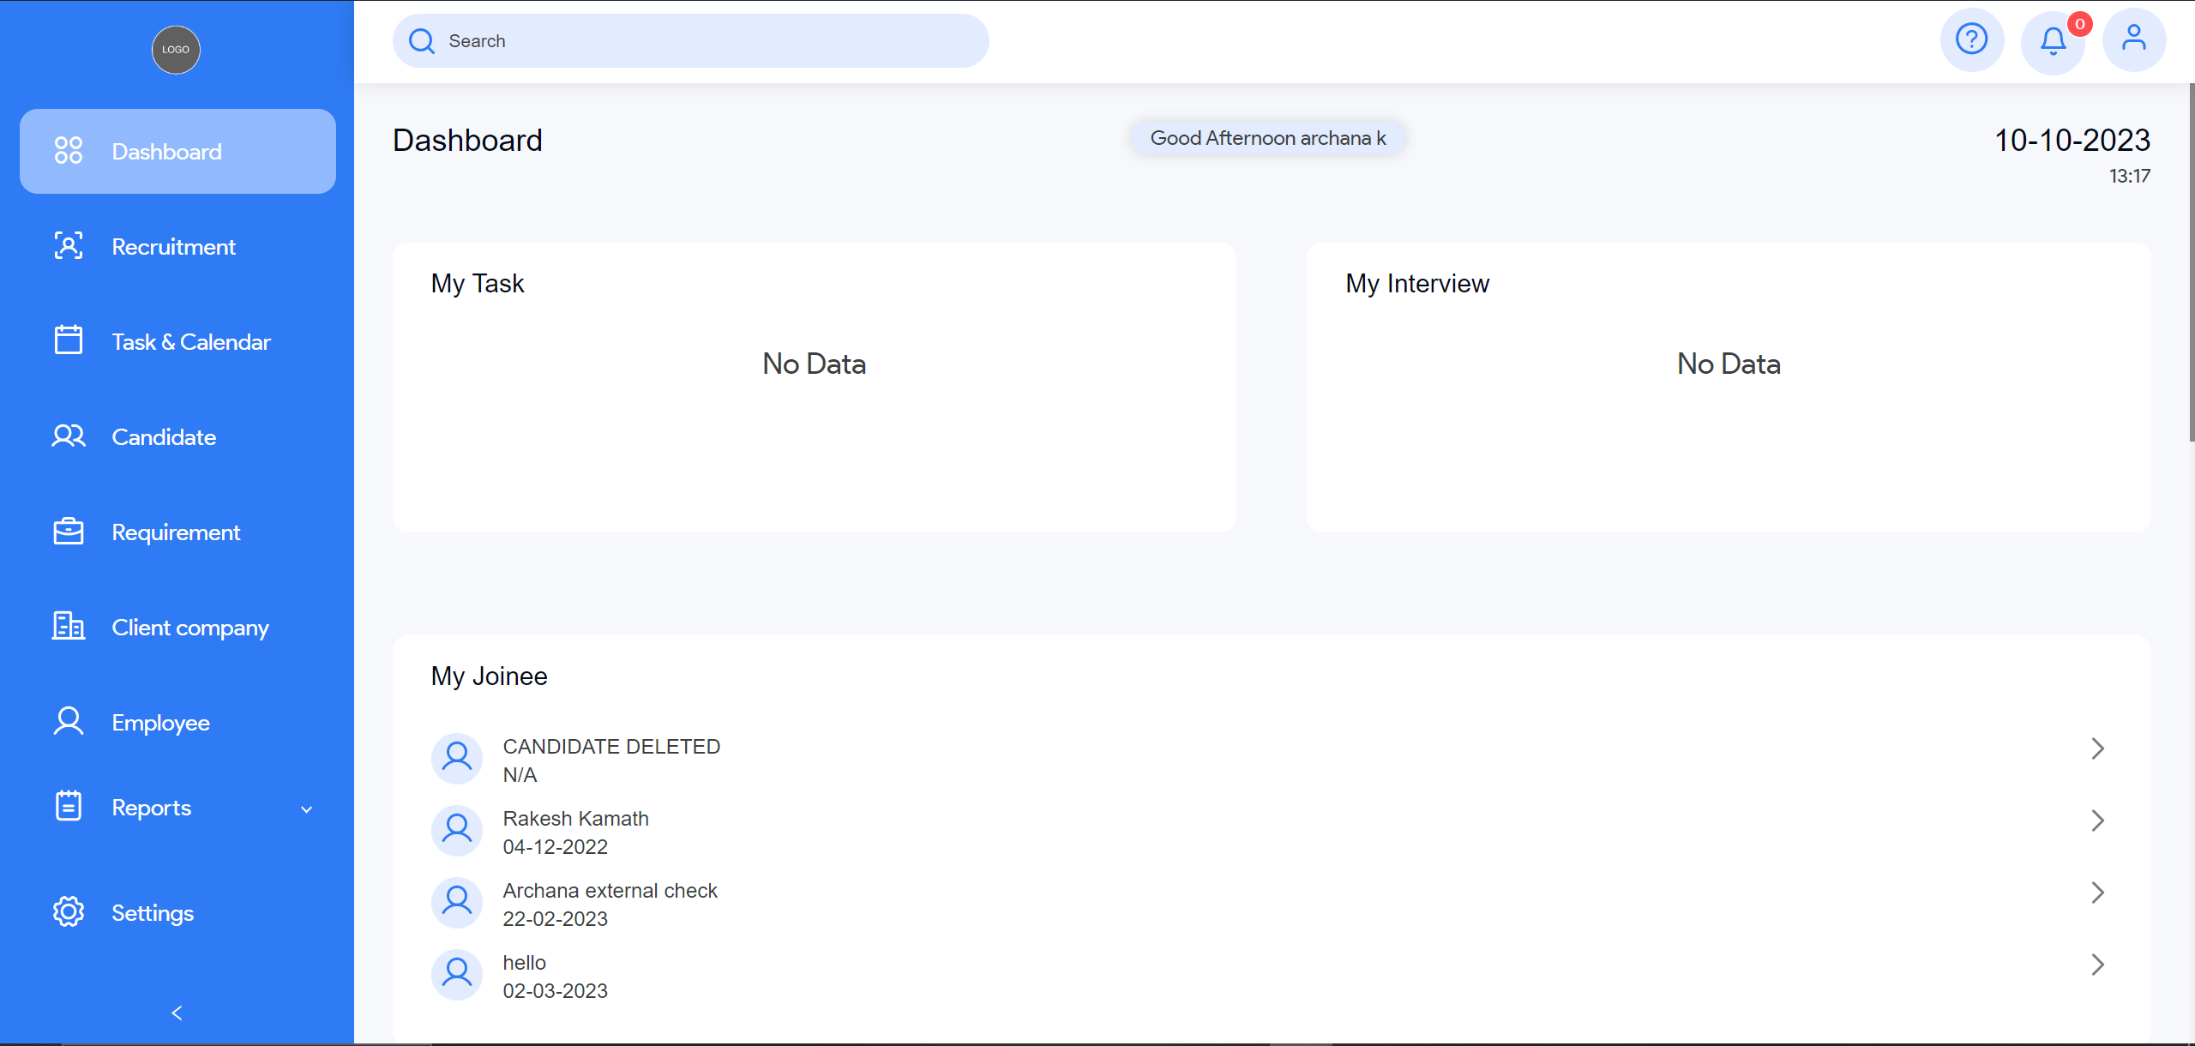2195x1046 pixels.
Task: Collapse the sidebar with the left arrow
Action: (x=176, y=1013)
